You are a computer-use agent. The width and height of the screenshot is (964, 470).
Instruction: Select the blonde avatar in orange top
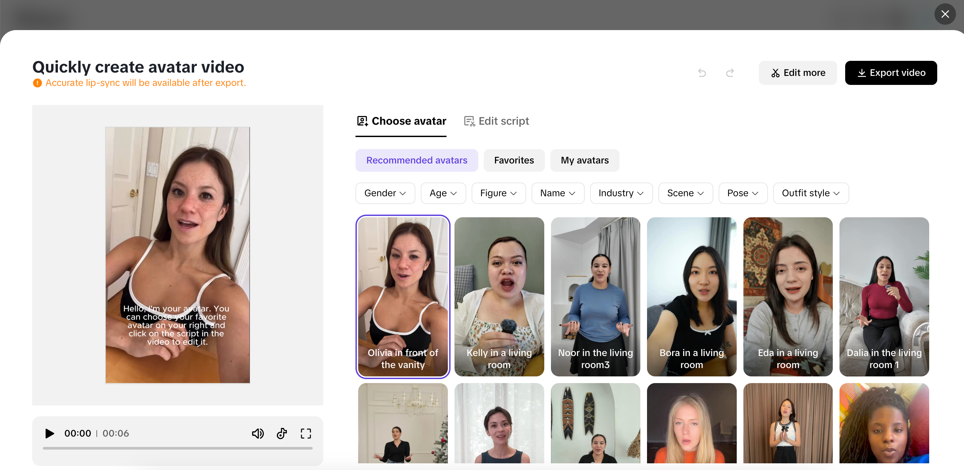[691, 423]
